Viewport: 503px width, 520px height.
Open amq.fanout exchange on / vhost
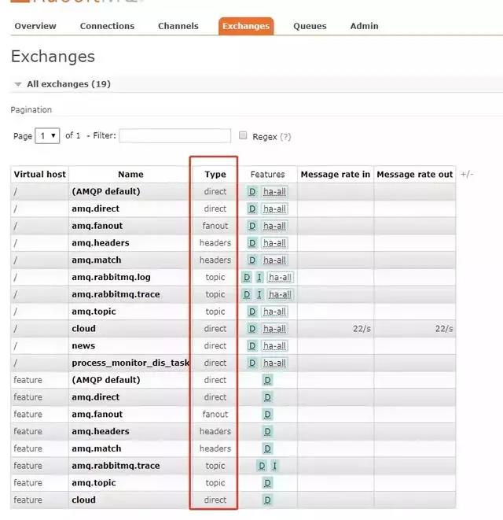pyautogui.click(x=97, y=226)
